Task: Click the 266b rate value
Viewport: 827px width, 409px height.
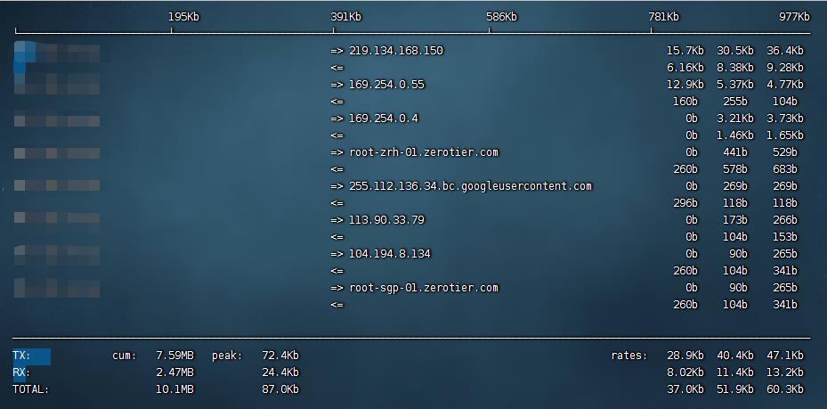Action: [785, 220]
